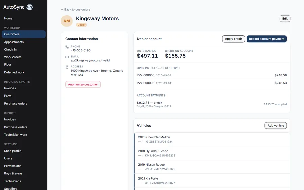
Task: Click phone number 416-555-0190
Action: (80, 50)
